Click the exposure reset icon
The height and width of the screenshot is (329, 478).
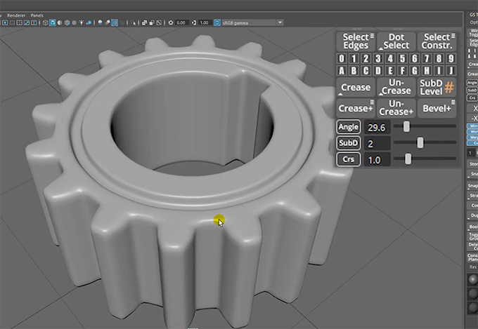click(171, 23)
